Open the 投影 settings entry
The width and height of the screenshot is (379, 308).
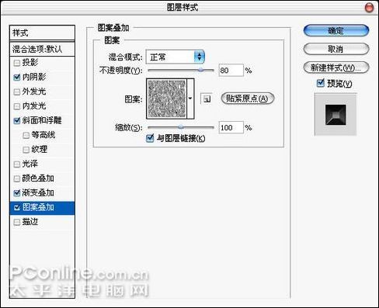(x=30, y=63)
